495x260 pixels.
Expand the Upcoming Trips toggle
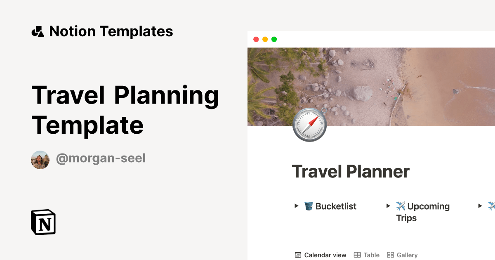coord(388,206)
